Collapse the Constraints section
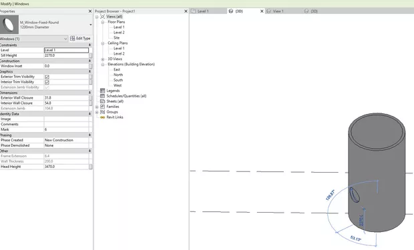The height and width of the screenshot is (250, 414). 89,45
